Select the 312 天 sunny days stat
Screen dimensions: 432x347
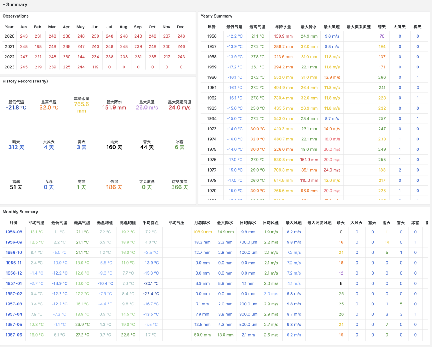16,148
